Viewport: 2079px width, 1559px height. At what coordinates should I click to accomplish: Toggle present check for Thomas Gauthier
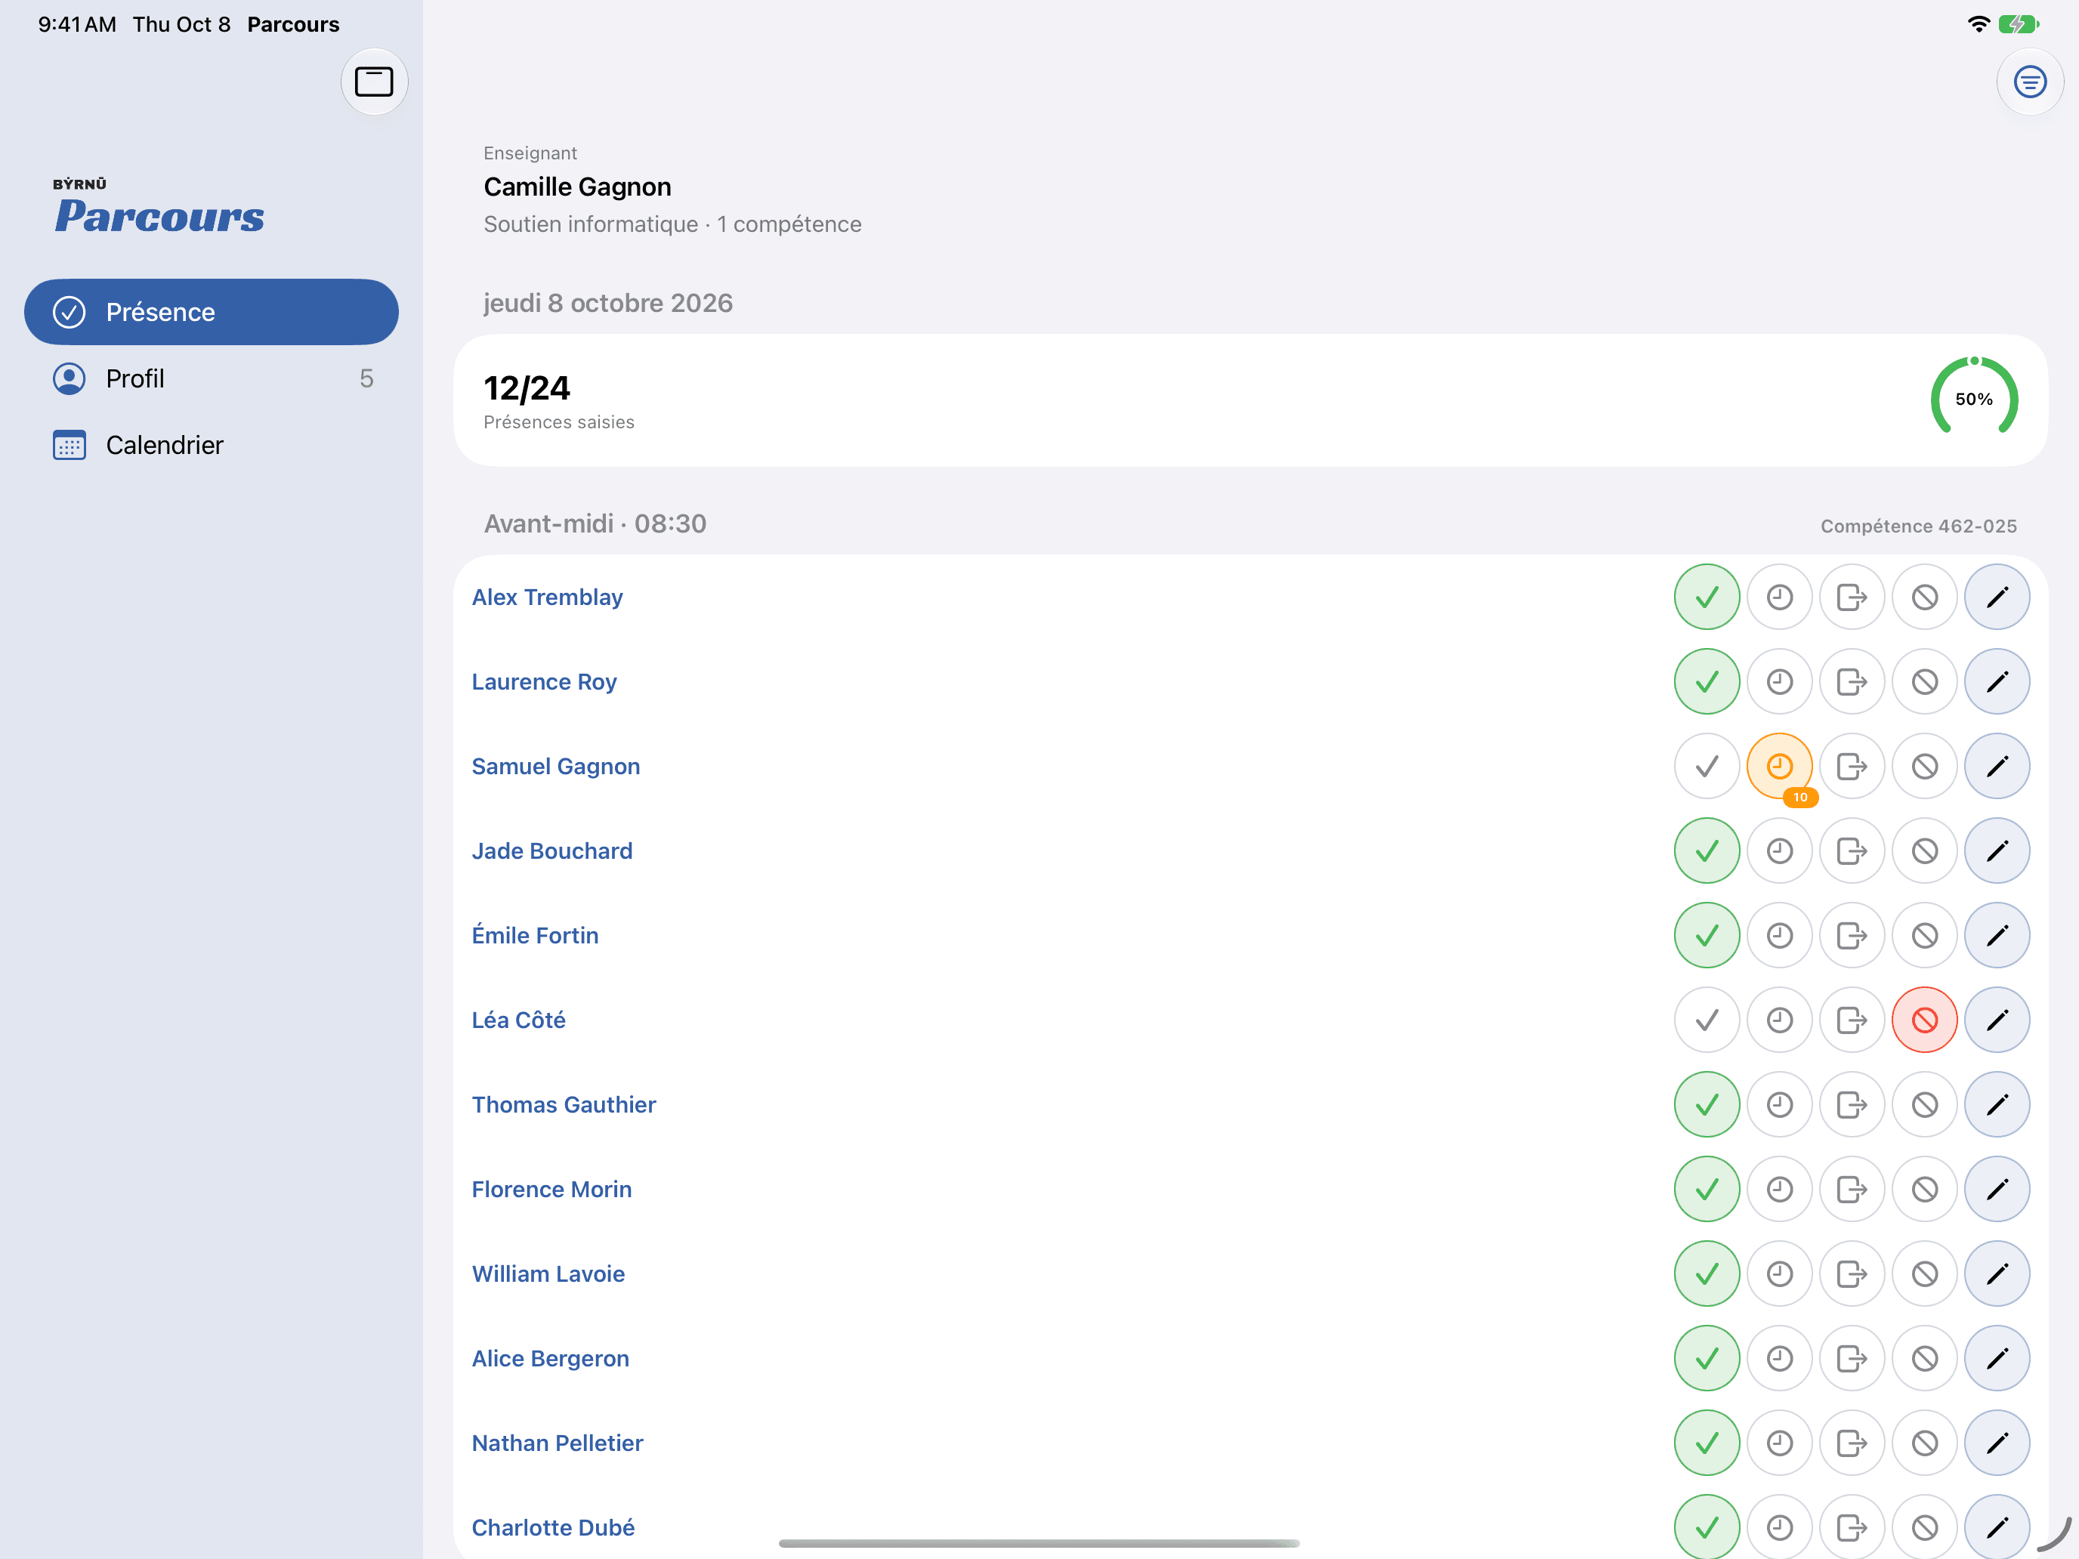[1707, 1104]
